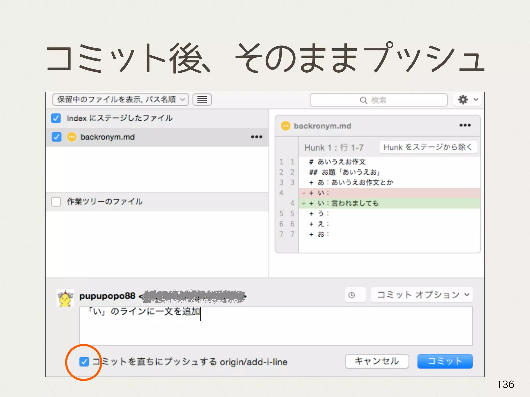Unstage backronym.md using its checkbox
Viewport: 530px width, 397px height.
(x=56, y=137)
